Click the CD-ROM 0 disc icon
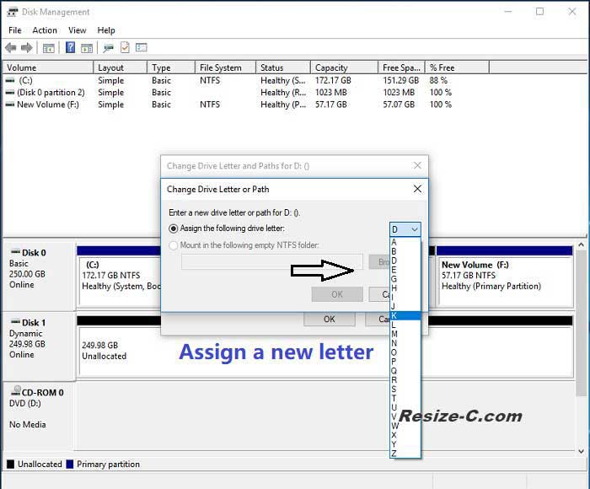 pos(16,390)
